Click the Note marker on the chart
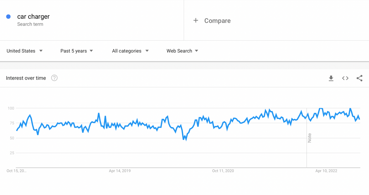 (309, 138)
